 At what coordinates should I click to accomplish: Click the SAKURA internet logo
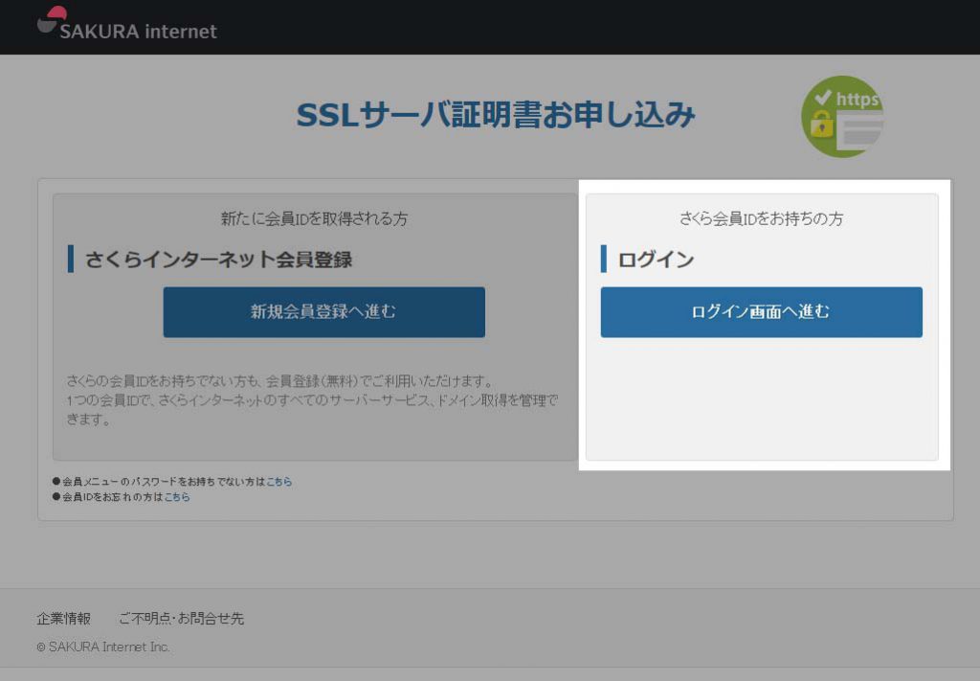(127, 24)
